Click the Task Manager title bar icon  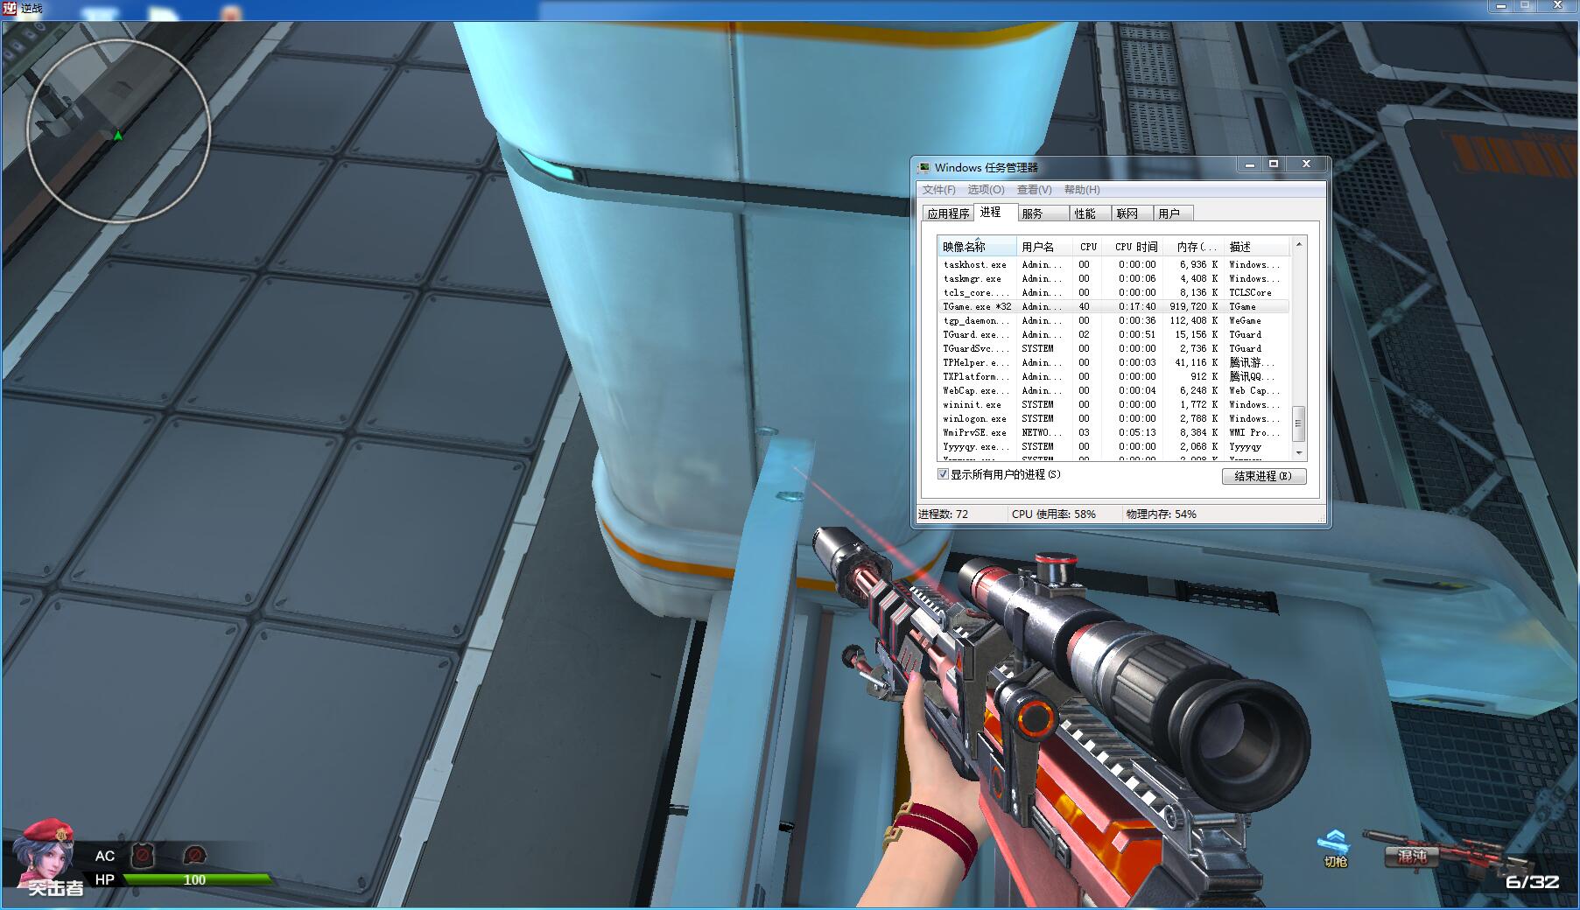[x=923, y=167]
